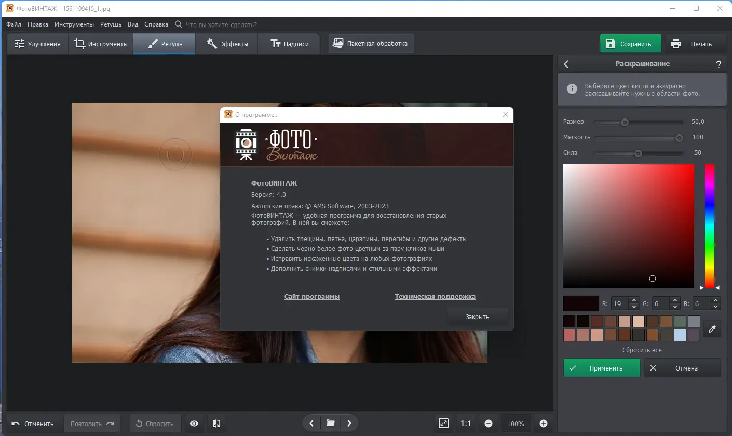
Task: Open the Сайт программы link
Action: [x=312, y=297]
